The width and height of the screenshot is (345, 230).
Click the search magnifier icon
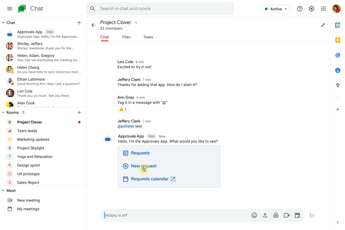tap(93, 9)
